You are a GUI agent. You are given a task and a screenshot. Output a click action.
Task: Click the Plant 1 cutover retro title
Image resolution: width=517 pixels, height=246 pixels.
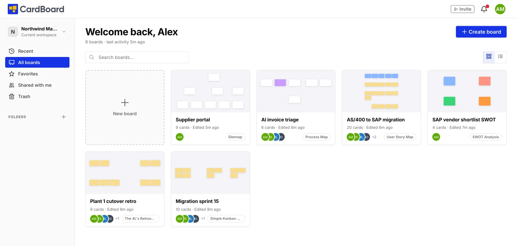point(113,201)
